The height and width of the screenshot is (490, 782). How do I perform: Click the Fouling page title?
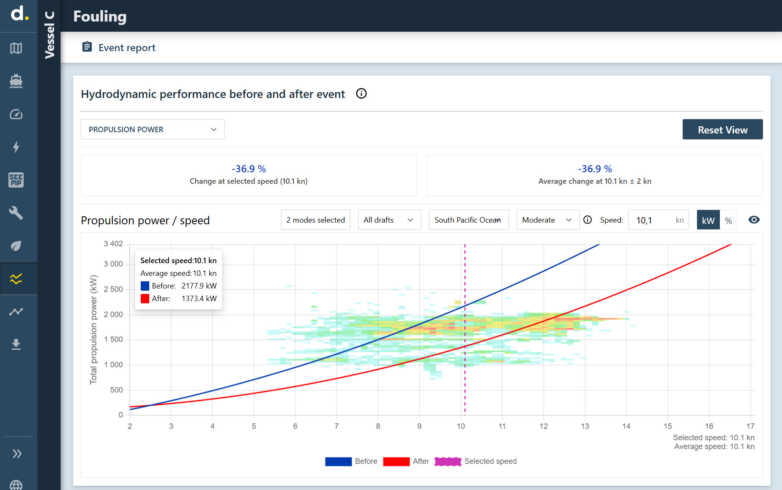100,16
